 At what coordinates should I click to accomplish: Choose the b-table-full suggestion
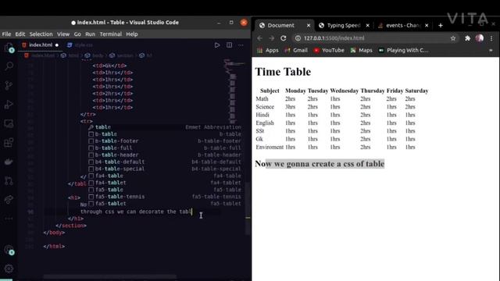165,148
